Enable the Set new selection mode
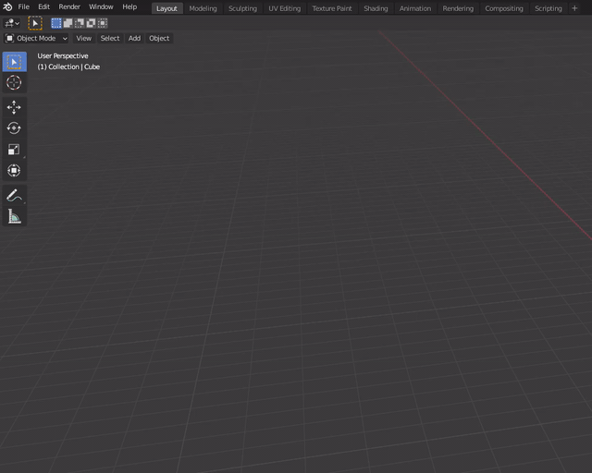Screen dimensions: 592x473 pos(56,23)
